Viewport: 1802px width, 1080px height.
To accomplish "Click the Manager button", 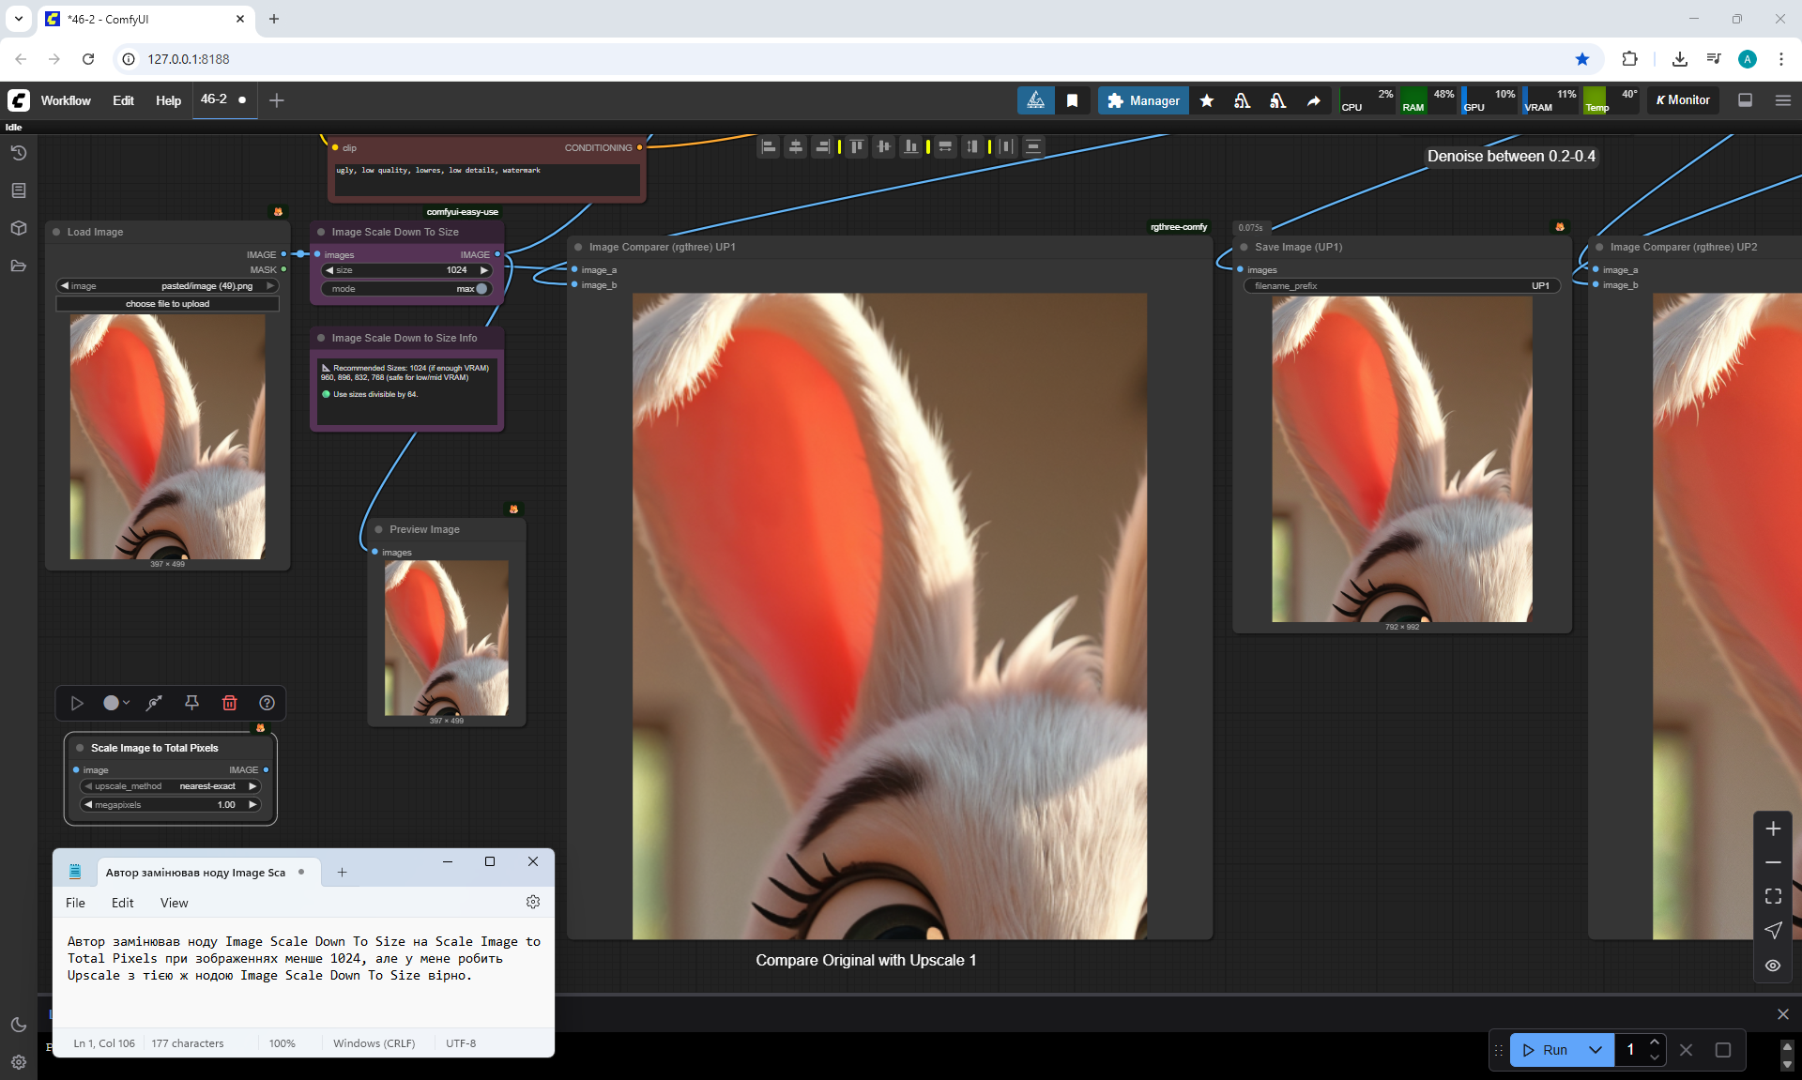I will coord(1142,100).
